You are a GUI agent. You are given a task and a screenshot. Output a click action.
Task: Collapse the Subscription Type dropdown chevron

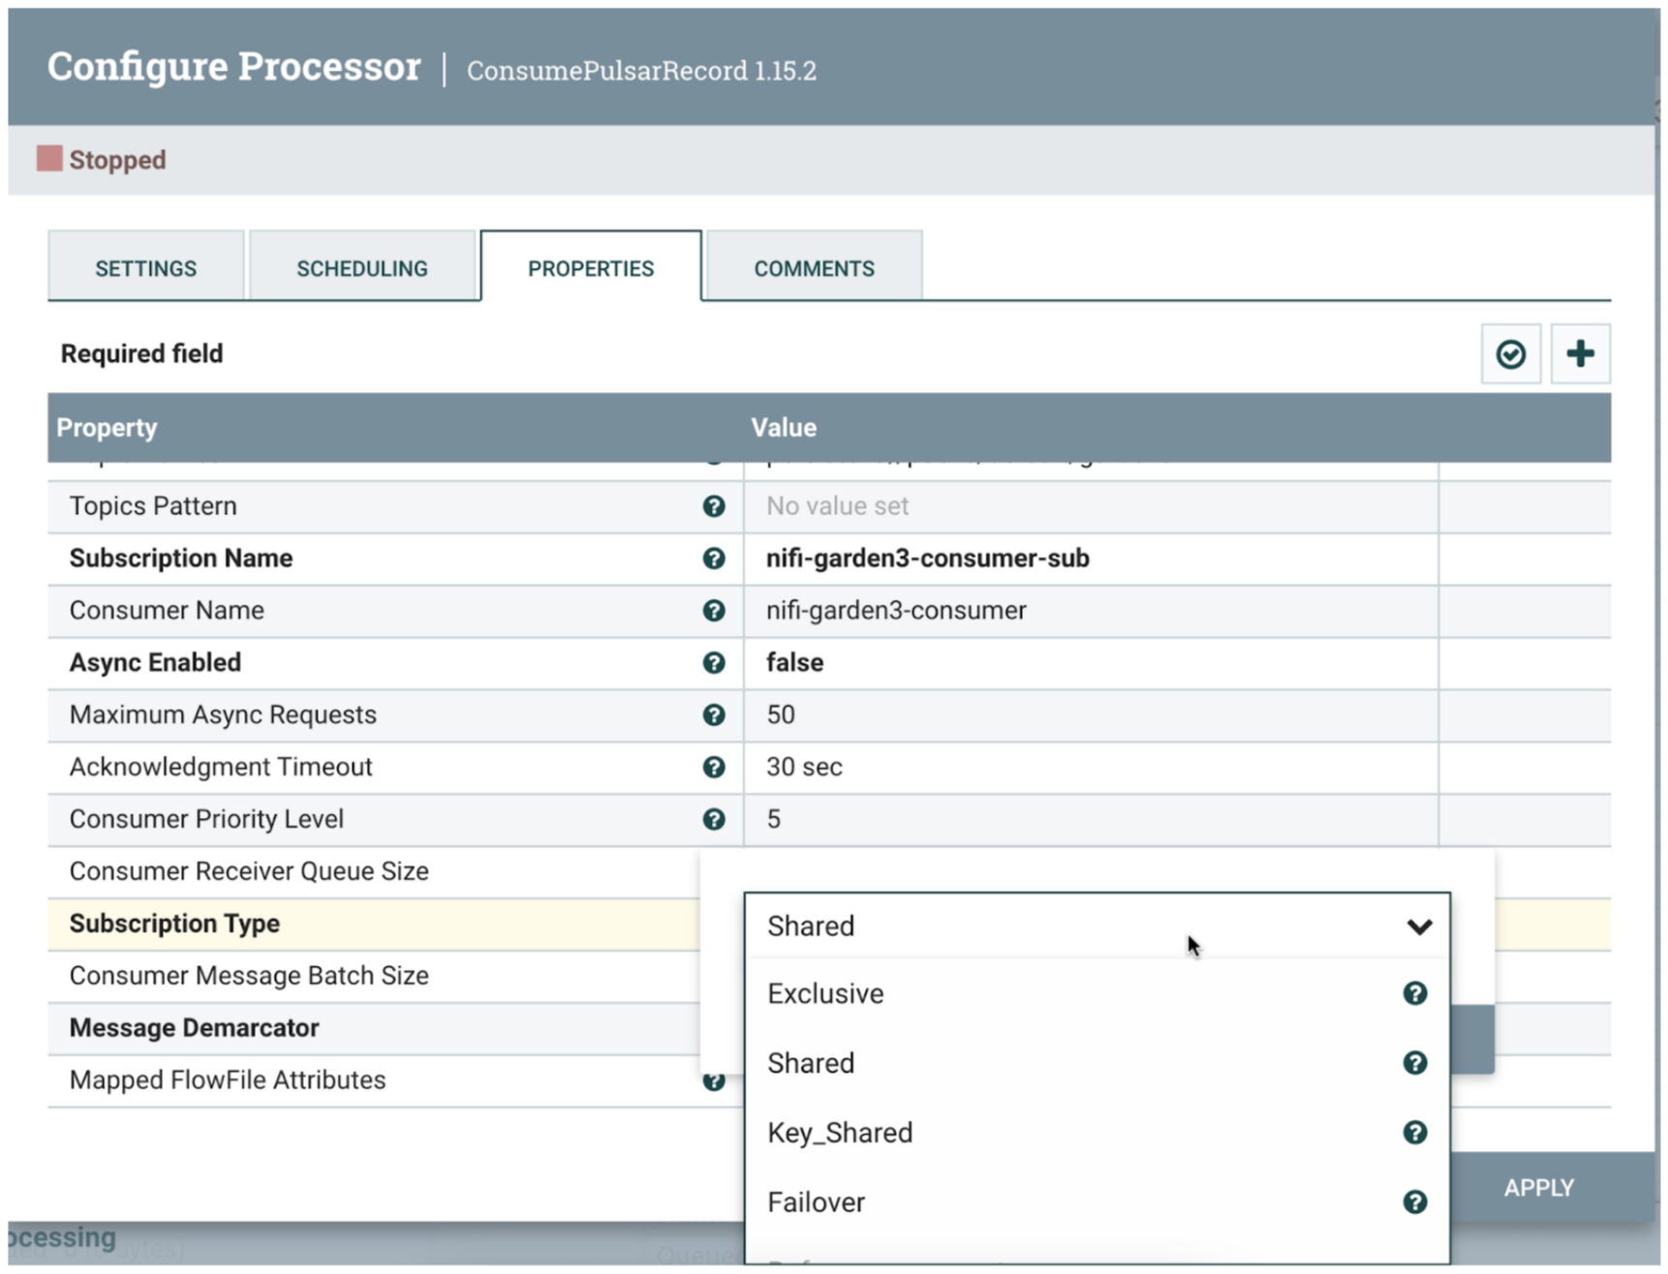point(1420,926)
